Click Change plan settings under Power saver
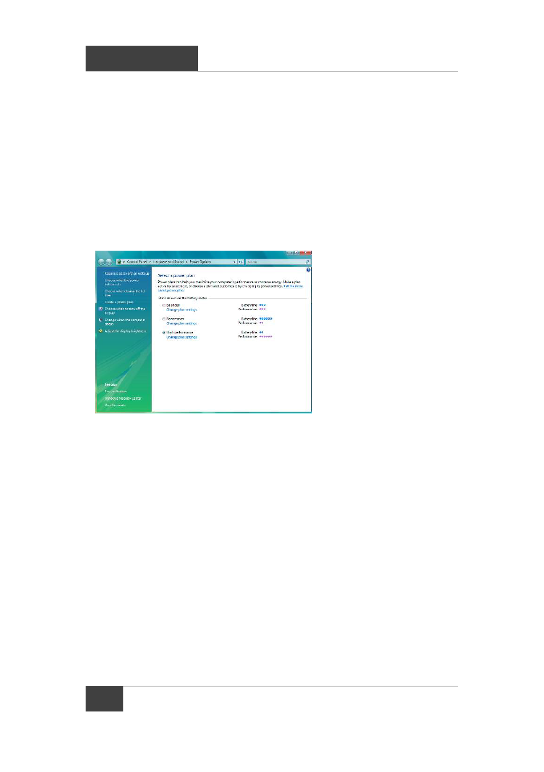 (182, 324)
